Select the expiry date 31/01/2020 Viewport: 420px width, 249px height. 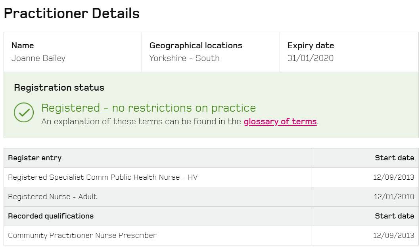click(x=311, y=58)
